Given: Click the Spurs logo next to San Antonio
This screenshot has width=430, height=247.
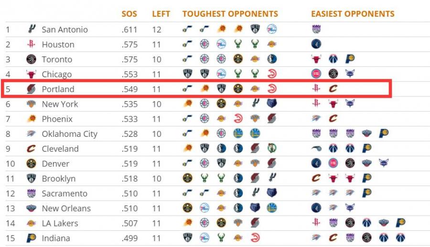Looking at the screenshot, I should tap(32, 29).
